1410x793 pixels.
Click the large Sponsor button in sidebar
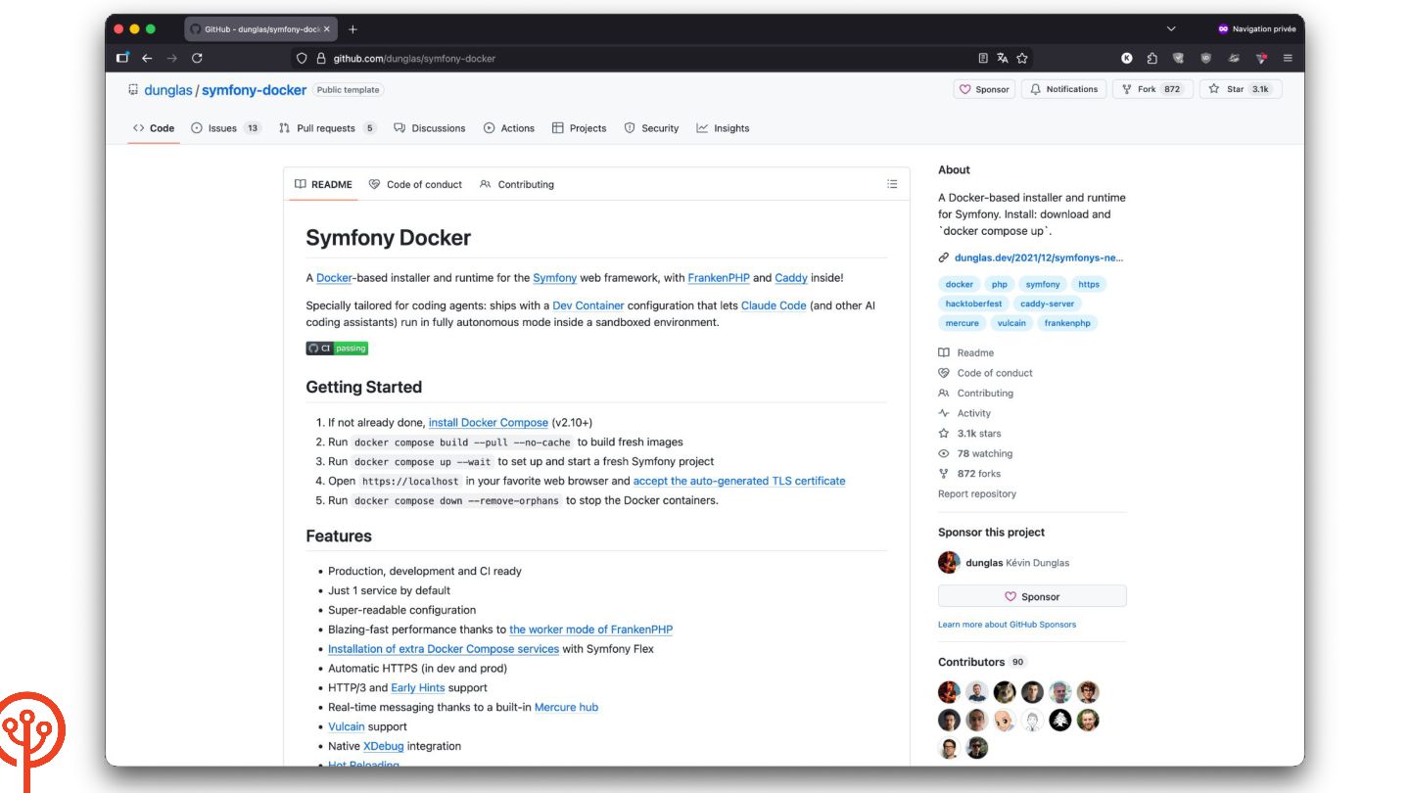click(1032, 596)
